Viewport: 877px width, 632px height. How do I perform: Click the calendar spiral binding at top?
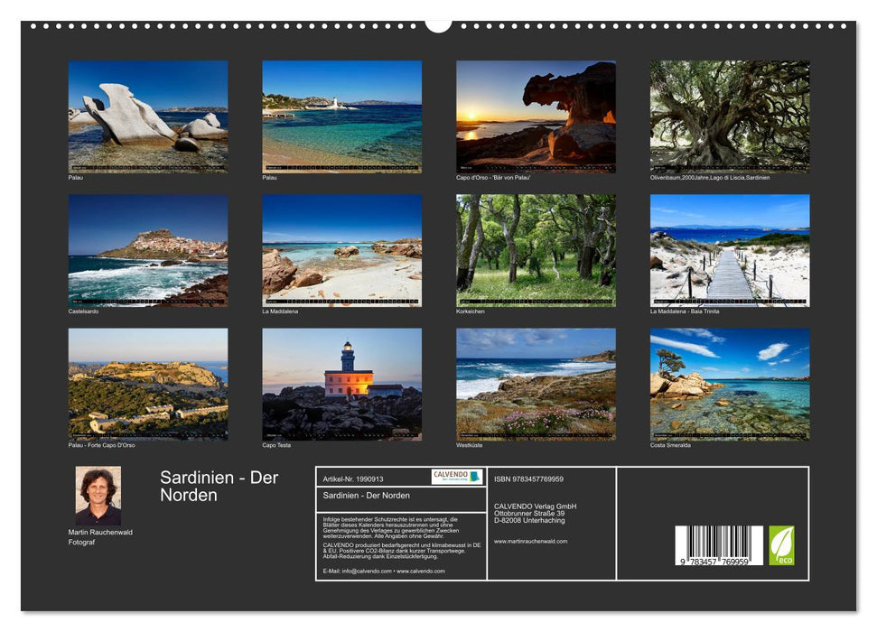tap(438, 24)
